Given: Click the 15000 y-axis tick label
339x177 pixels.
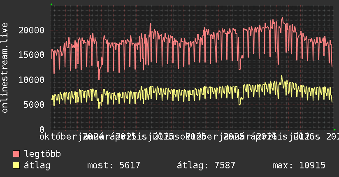Looking at the screenshot, I should (x=31, y=55).
